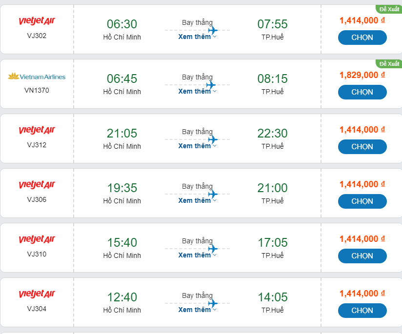Click the VietJet Air logo for VJ306
Viewport: 402px width, 334px height.
(x=37, y=185)
